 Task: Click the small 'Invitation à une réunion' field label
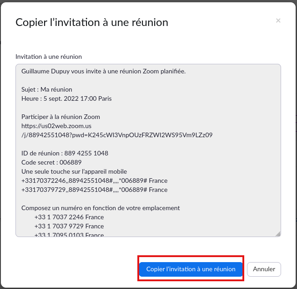click(x=49, y=57)
